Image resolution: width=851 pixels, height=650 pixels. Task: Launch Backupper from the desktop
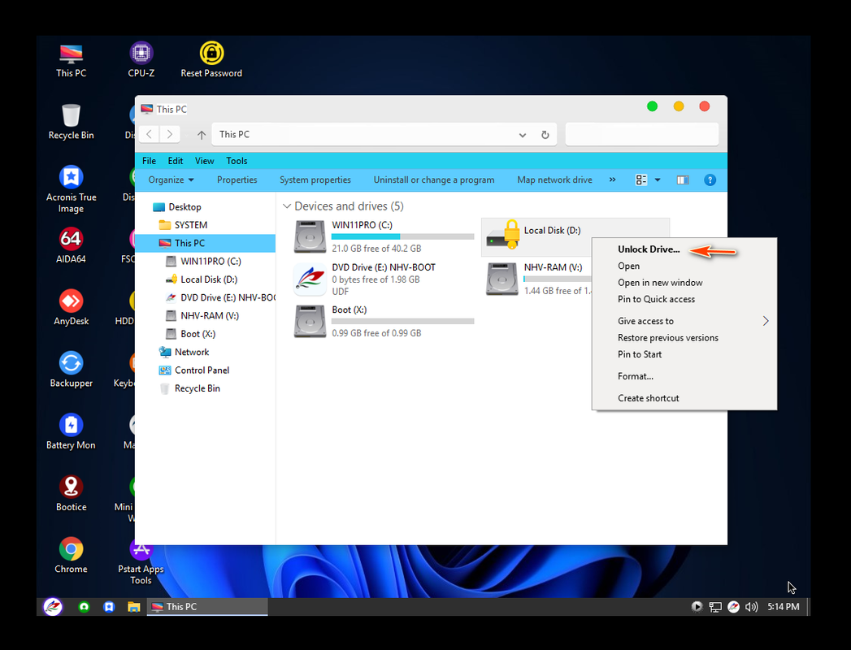71,370
